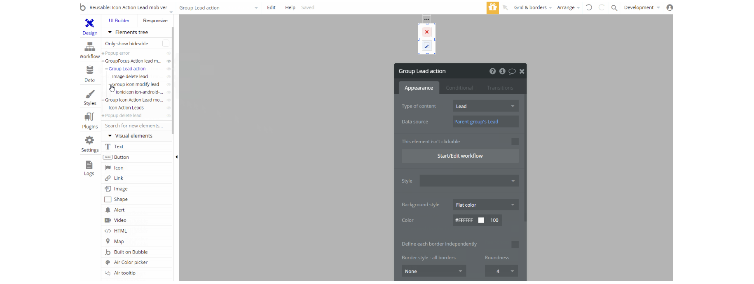The image size is (754, 284).
Task: Open the Plugins section icon
Action: click(x=90, y=121)
